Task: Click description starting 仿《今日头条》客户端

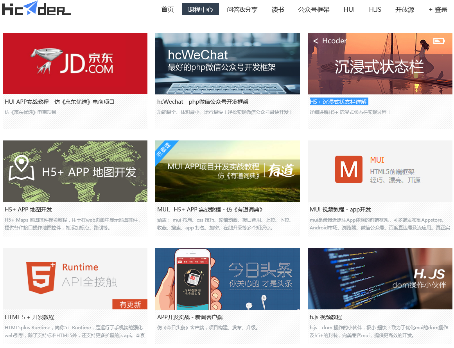Action: coord(208,327)
